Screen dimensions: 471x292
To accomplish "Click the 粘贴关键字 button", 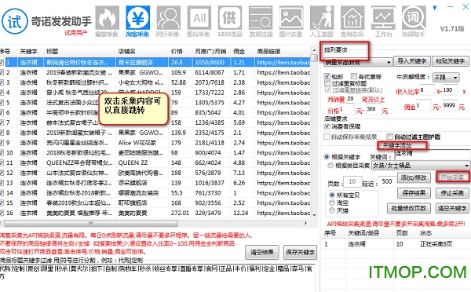I will pyautogui.click(x=451, y=61).
